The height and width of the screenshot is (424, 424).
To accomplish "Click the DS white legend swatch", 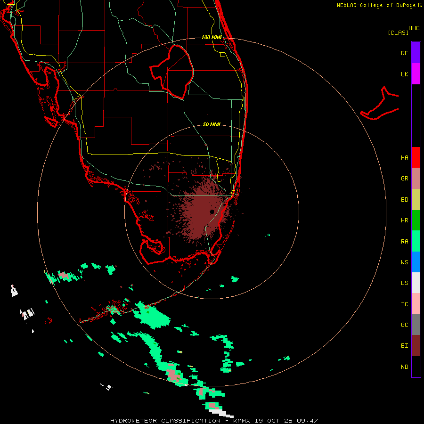I will point(416,283).
